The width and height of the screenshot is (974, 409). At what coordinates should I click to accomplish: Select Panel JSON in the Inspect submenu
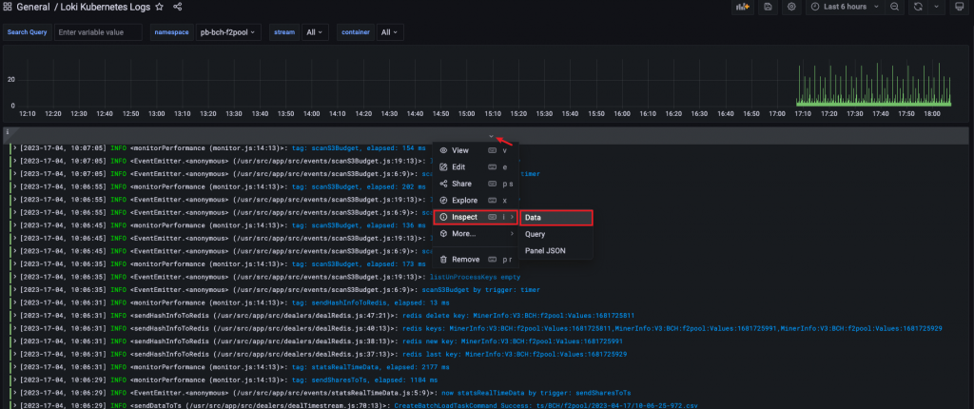(x=555, y=251)
